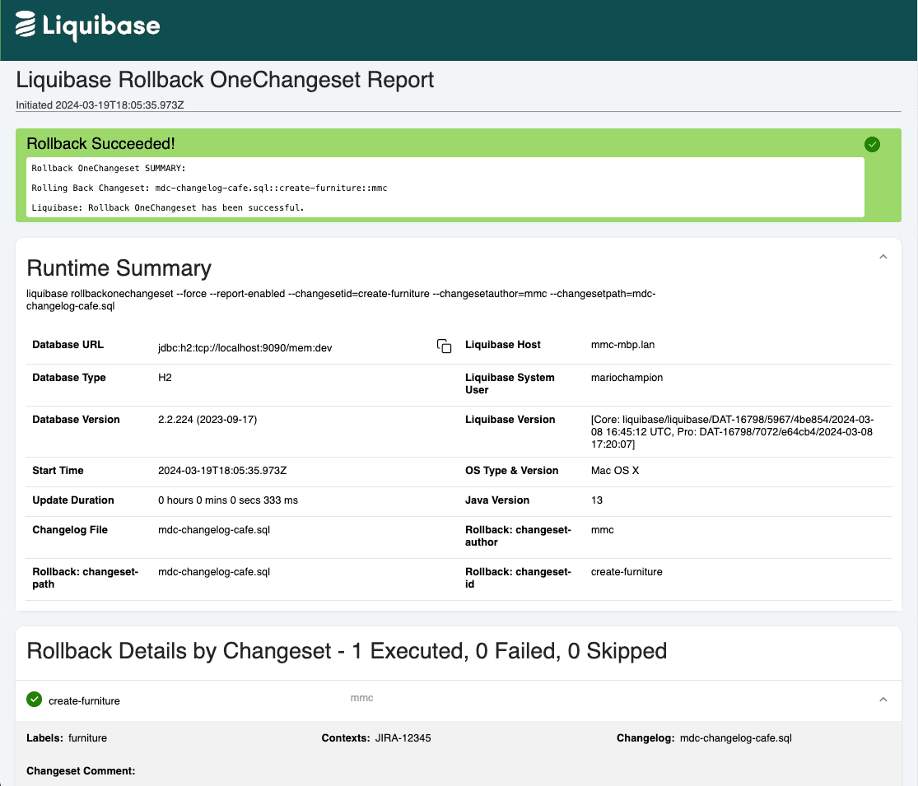Click the Liquibase logo in the header
Viewport: 918px width, 786px height.
coord(86,26)
